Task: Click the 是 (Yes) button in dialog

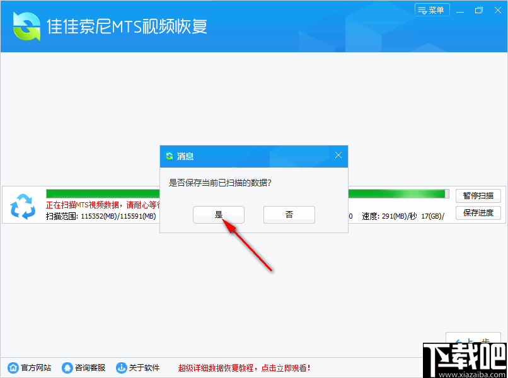Action: pos(218,214)
